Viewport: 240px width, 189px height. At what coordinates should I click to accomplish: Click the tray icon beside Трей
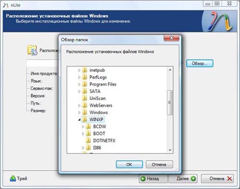pos(13,178)
